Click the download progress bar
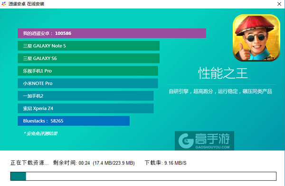Viewport: 285px width, 186px height. coord(143,176)
